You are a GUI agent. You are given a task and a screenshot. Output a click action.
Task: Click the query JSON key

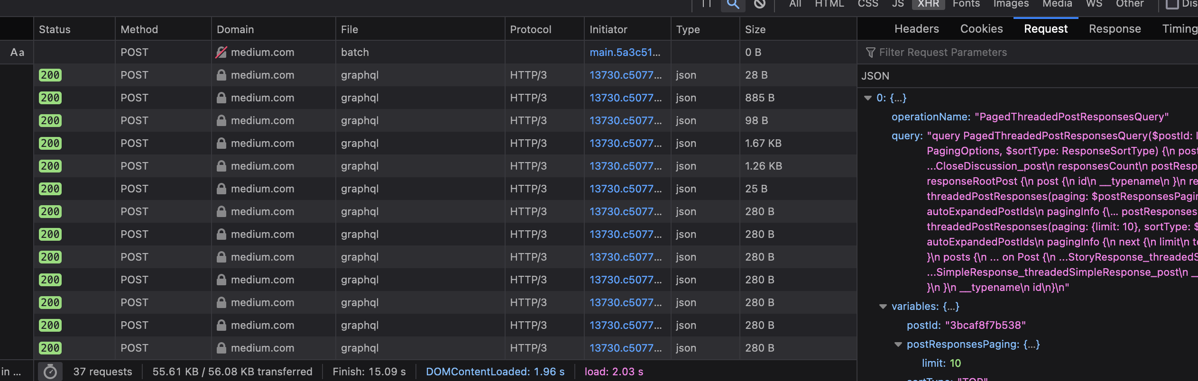click(907, 136)
